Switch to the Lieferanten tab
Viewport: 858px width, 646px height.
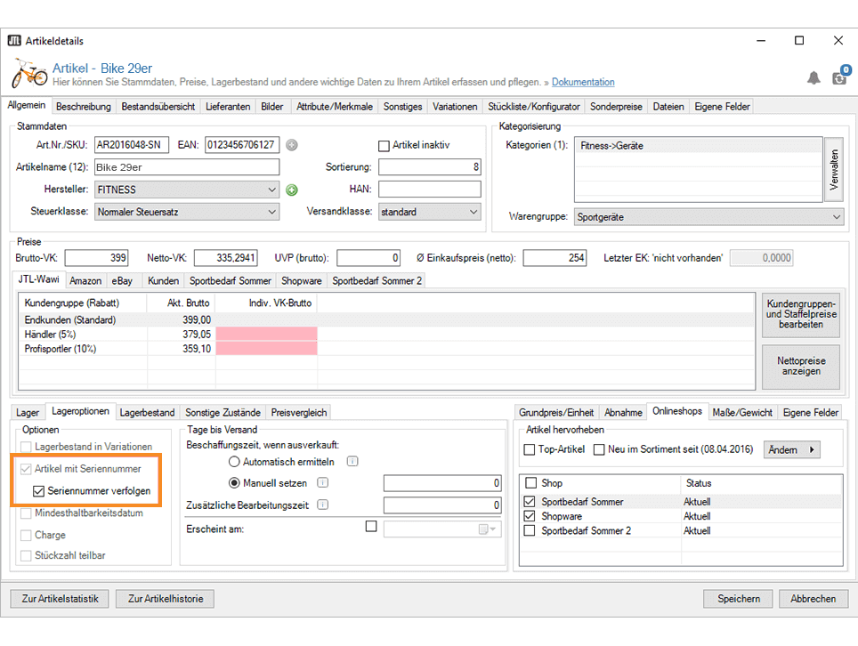point(228,107)
